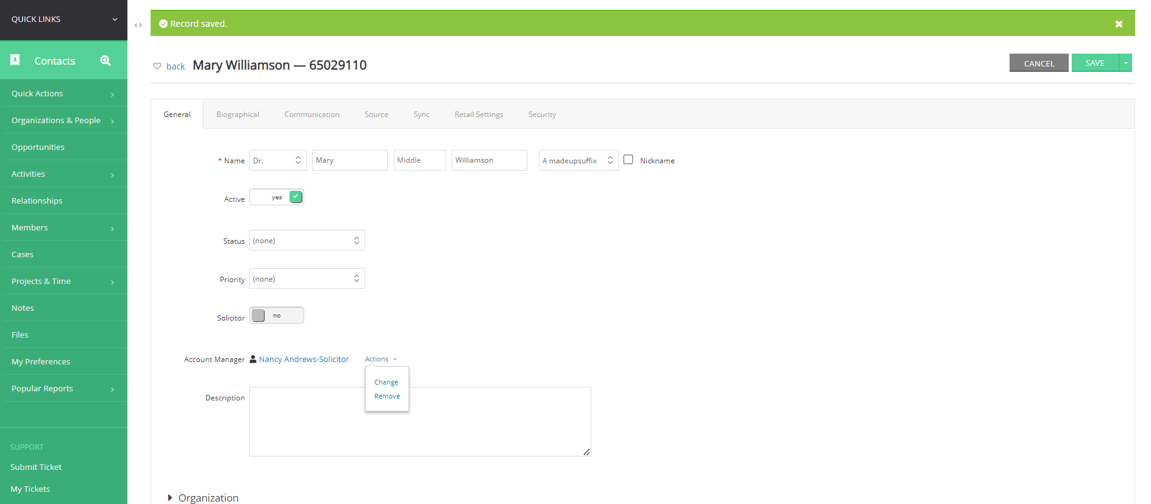Viewport: 1151px width, 504px height.
Task: Click the person icon beside Nancy Andrews-Solicitor
Action: coord(253,359)
